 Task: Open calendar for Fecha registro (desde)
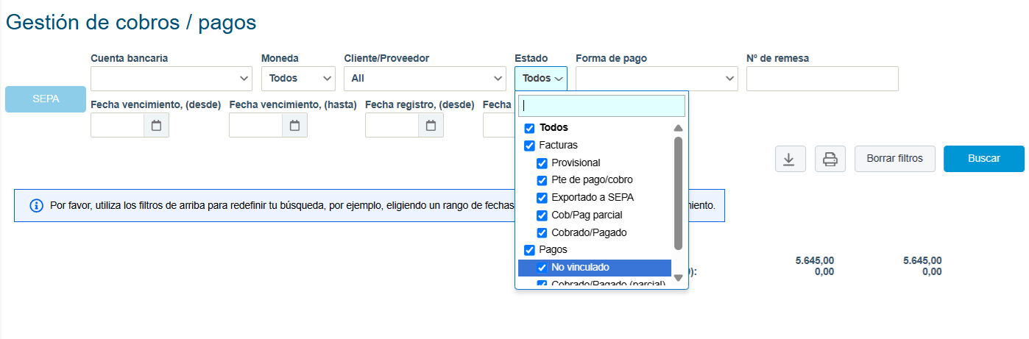[431, 126]
